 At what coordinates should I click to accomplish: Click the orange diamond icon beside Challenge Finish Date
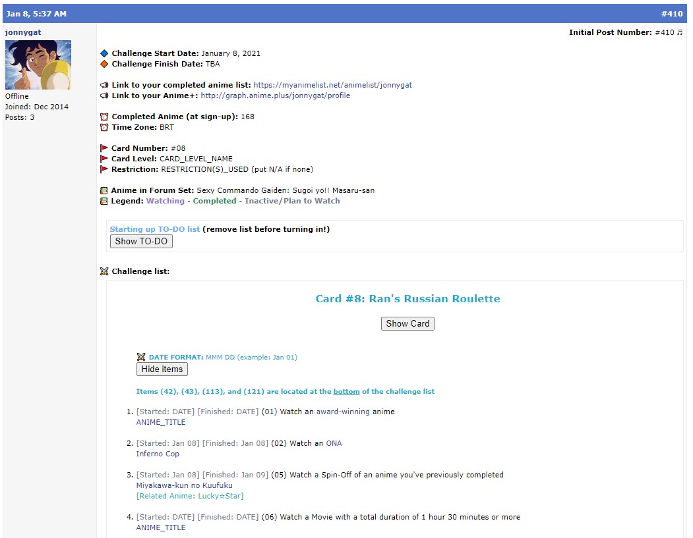pos(104,64)
